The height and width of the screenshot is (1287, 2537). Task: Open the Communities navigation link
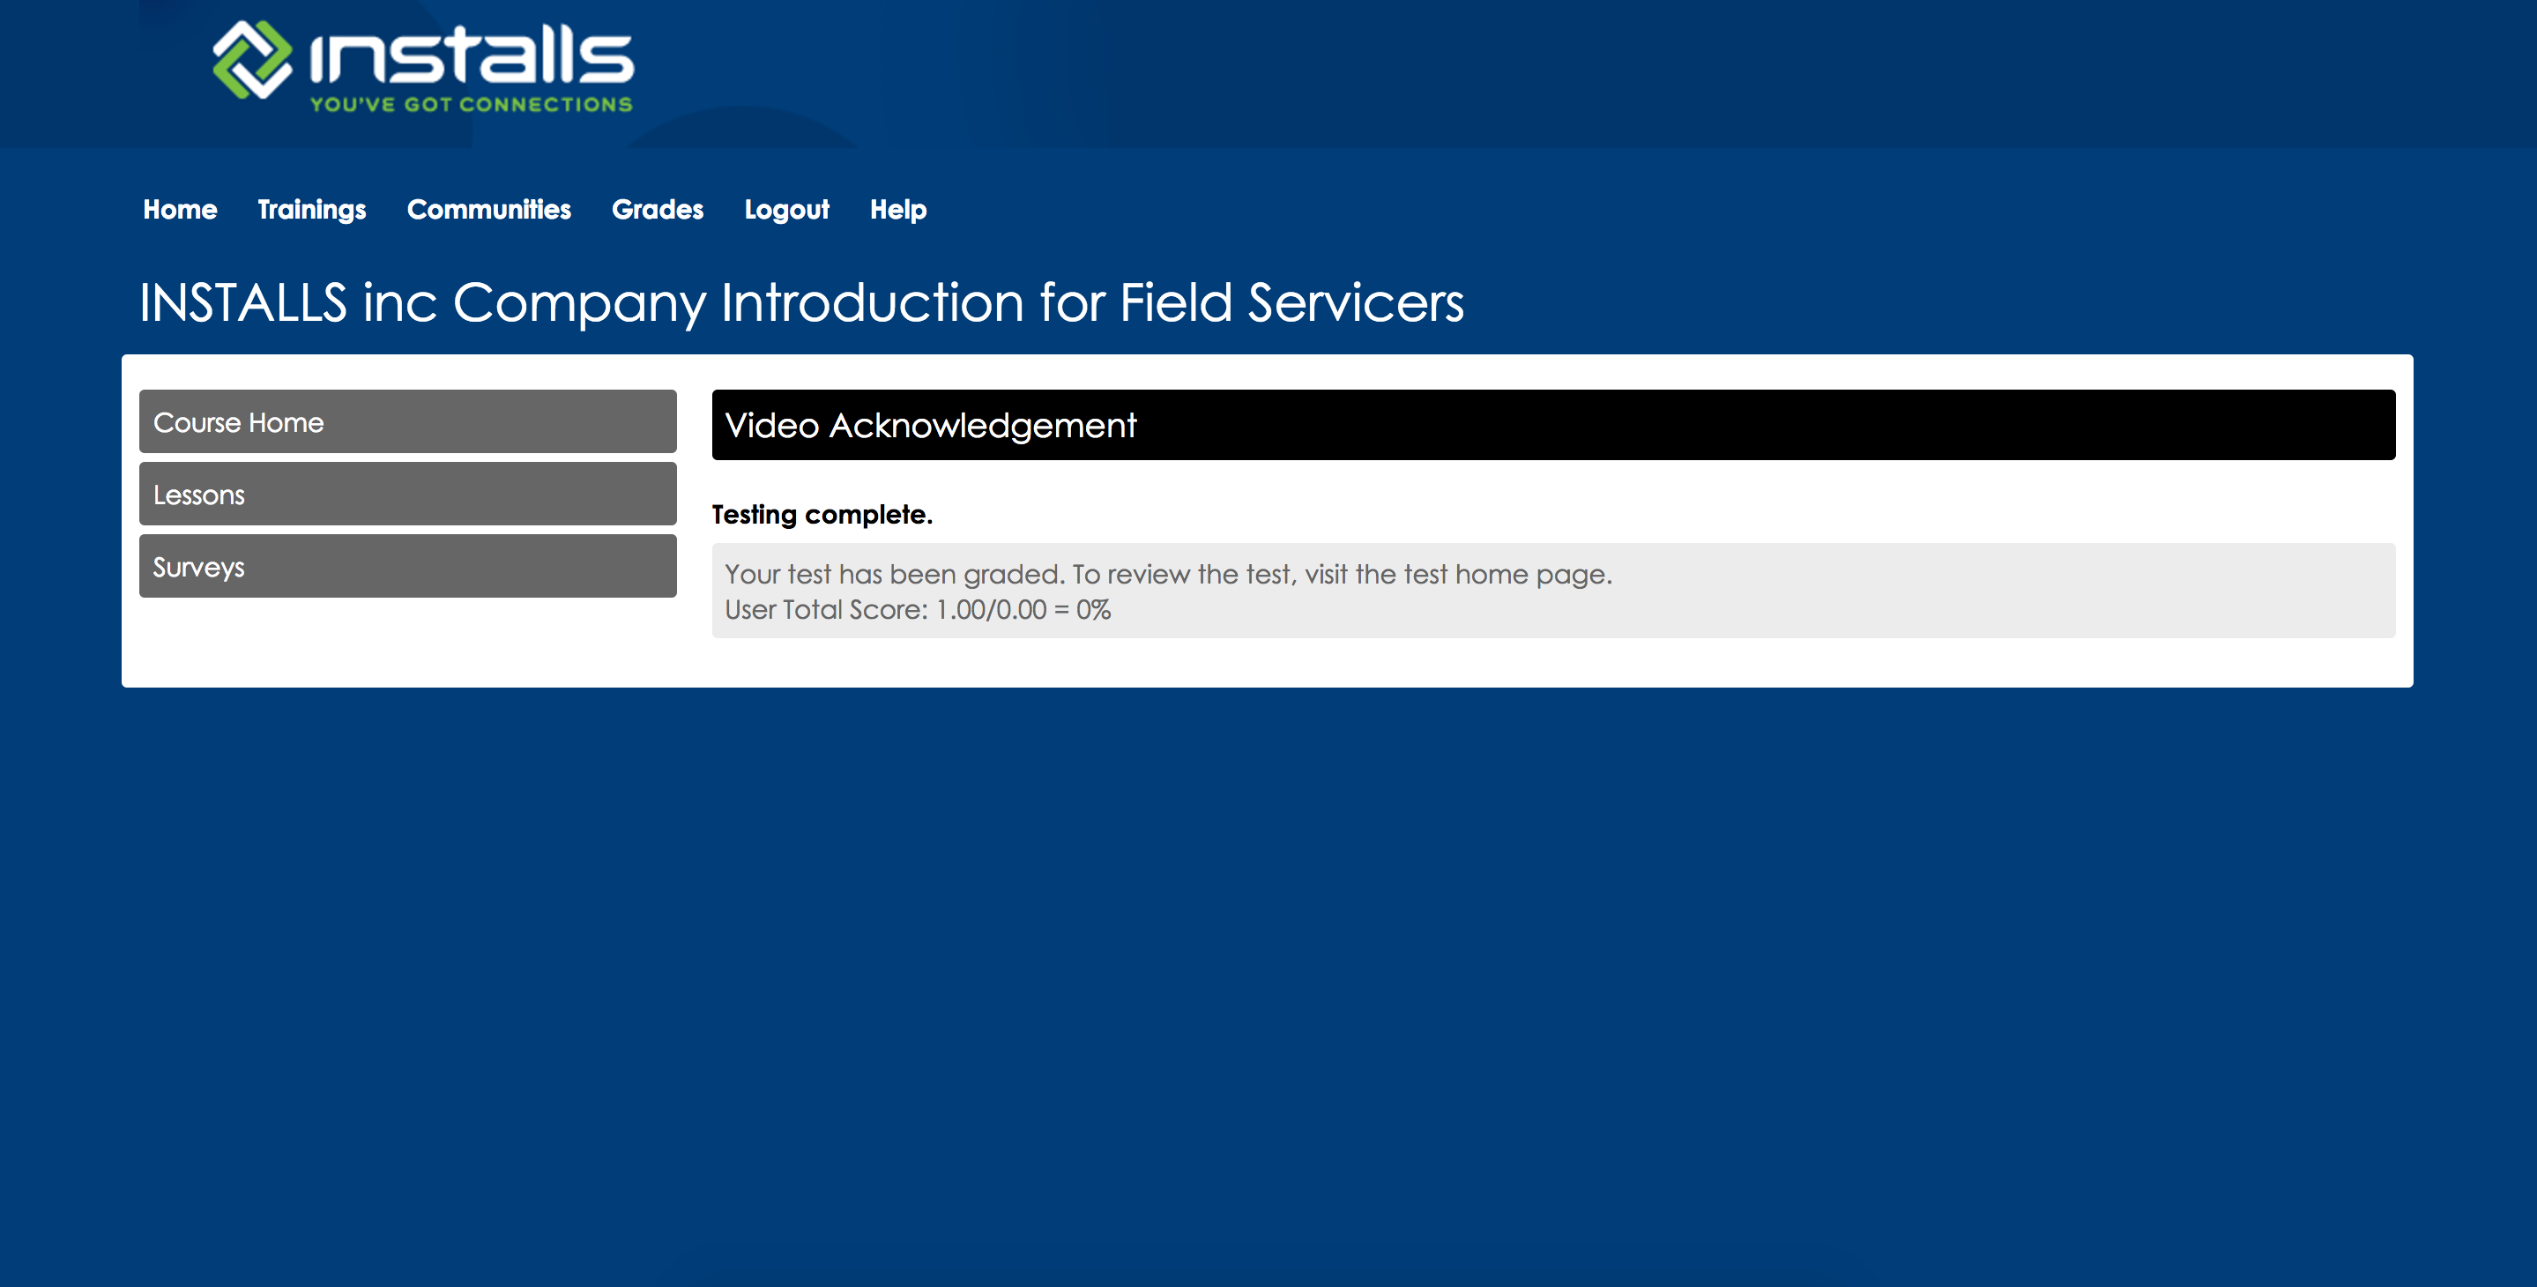[488, 210]
